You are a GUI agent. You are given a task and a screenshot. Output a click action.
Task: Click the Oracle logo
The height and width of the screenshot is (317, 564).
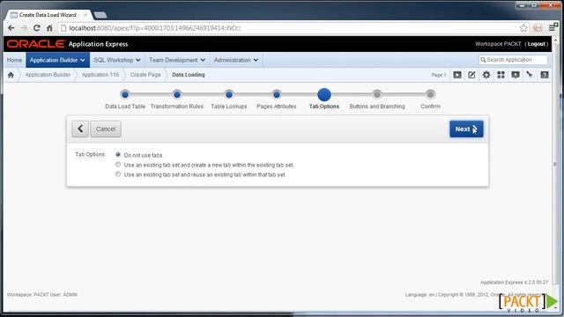[35, 44]
